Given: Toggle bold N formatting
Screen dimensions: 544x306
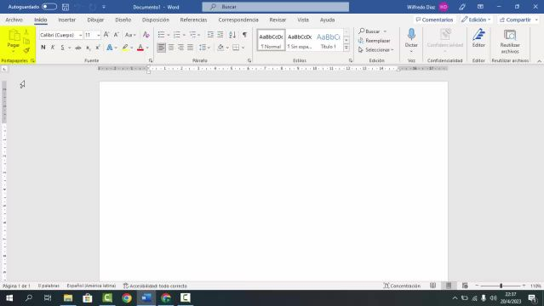Looking at the screenshot, I should (43, 48).
